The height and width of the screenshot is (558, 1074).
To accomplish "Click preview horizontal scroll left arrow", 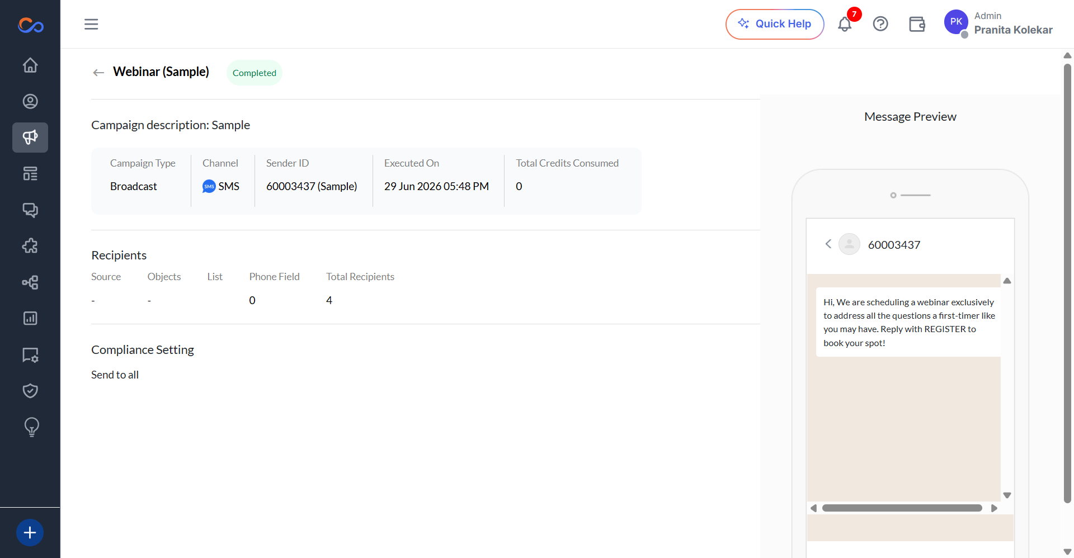I will (814, 508).
